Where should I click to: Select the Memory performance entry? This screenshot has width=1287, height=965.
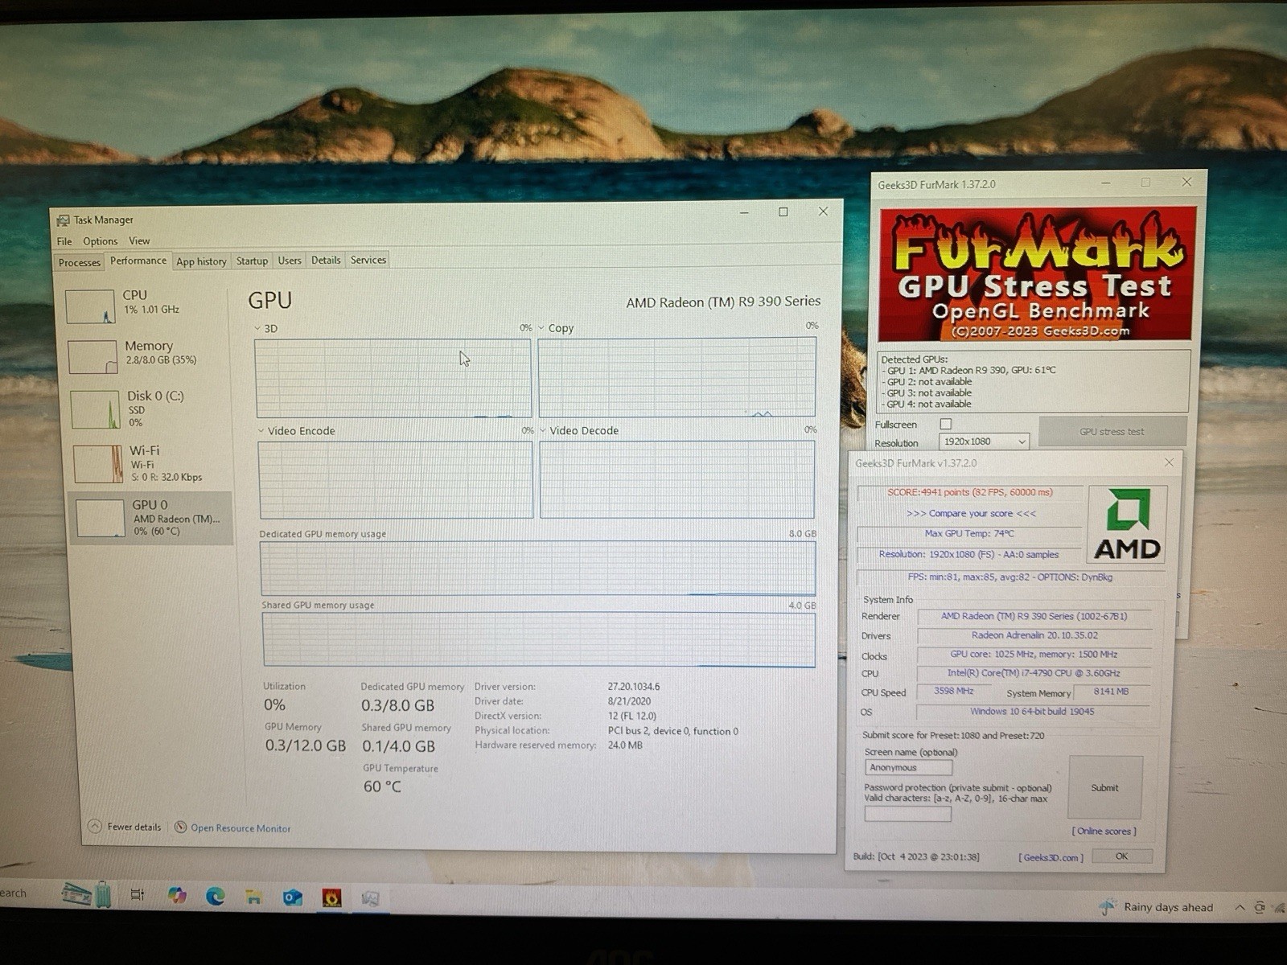point(149,355)
